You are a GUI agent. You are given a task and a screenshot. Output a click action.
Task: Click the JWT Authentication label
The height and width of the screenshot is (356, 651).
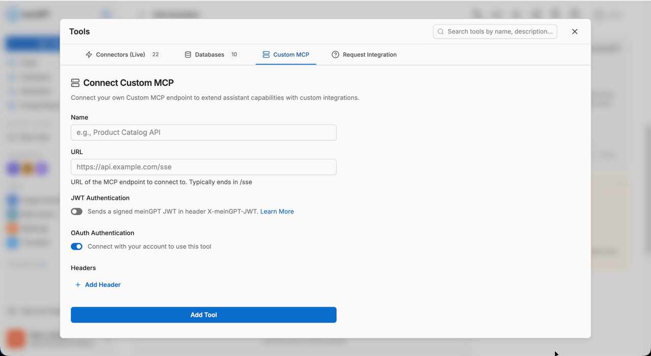click(100, 198)
